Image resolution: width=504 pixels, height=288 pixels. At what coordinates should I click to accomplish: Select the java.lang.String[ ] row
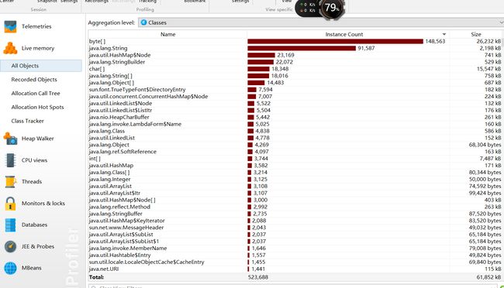pos(295,76)
